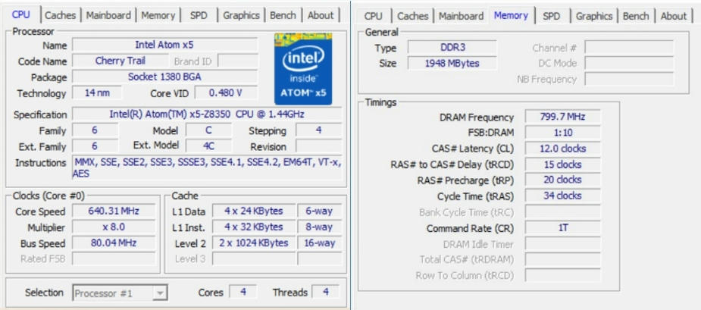This screenshot has width=701, height=310.
Task: Click the Code Name field Cherry Trail
Action: pos(120,61)
